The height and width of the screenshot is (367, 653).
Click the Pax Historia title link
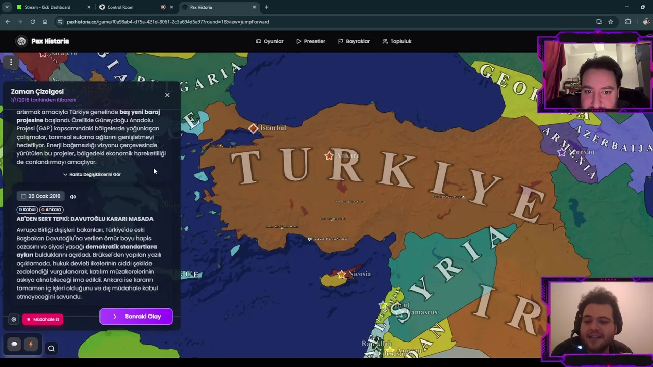pos(50,41)
